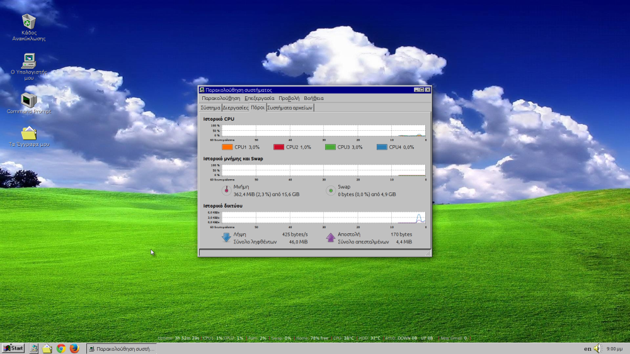Switch to the Σύστημα tab
Image resolution: width=630 pixels, height=354 pixels.
[x=210, y=108]
